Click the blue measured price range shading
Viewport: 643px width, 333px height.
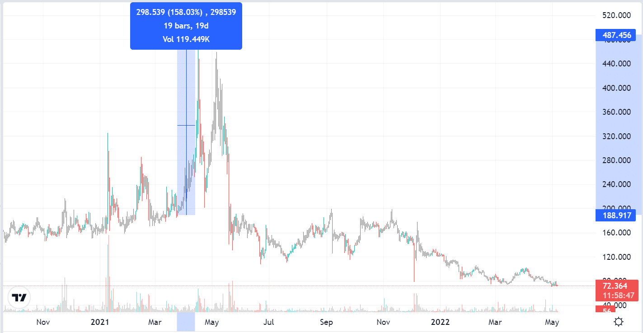[x=186, y=132]
